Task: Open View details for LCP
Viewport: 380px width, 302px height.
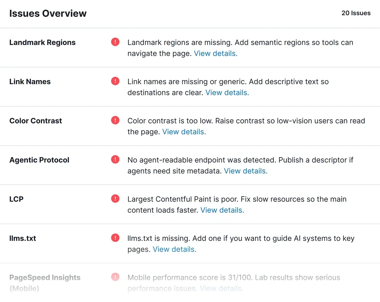Action: (x=222, y=210)
